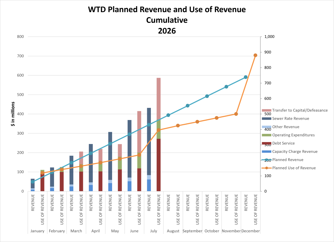Select the 'November' month label

click(231, 231)
